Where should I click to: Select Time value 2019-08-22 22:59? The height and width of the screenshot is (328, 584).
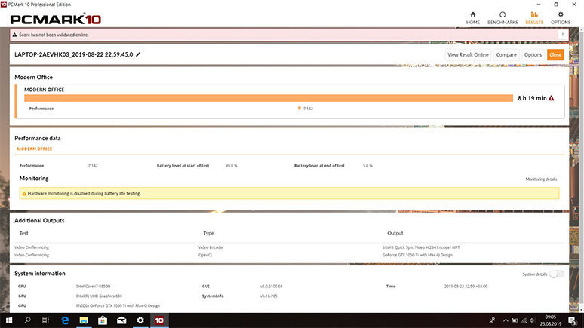466,287
